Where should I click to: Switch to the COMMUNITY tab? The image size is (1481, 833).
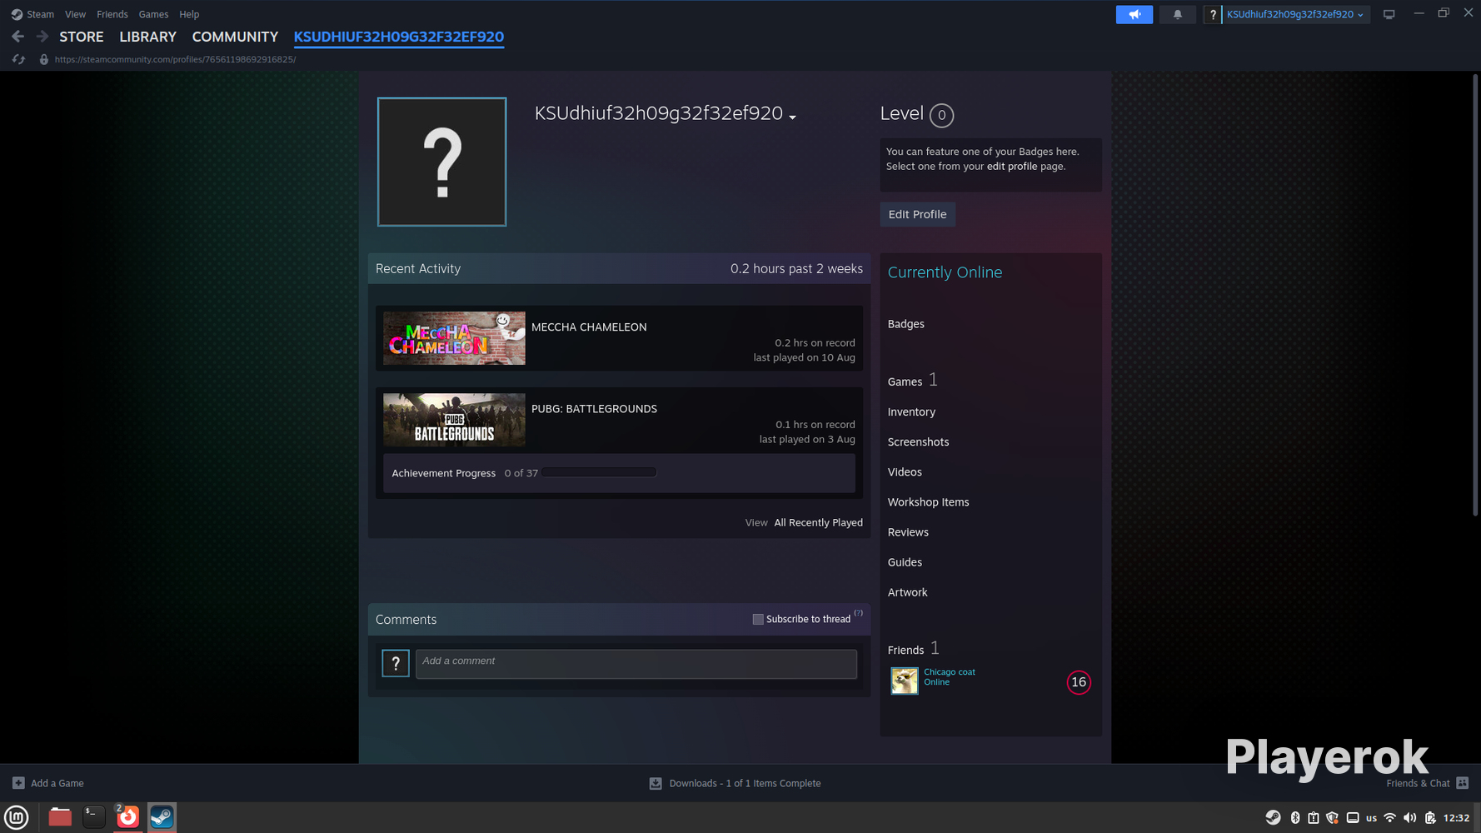tap(235, 37)
